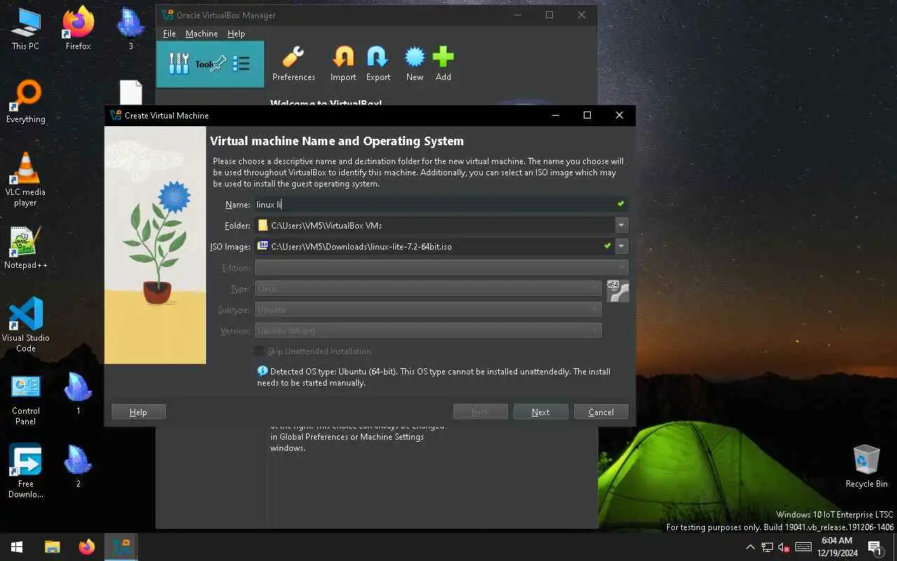Open the Type dropdown
Viewport: 897px width, 561px height.
click(x=428, y=288)
